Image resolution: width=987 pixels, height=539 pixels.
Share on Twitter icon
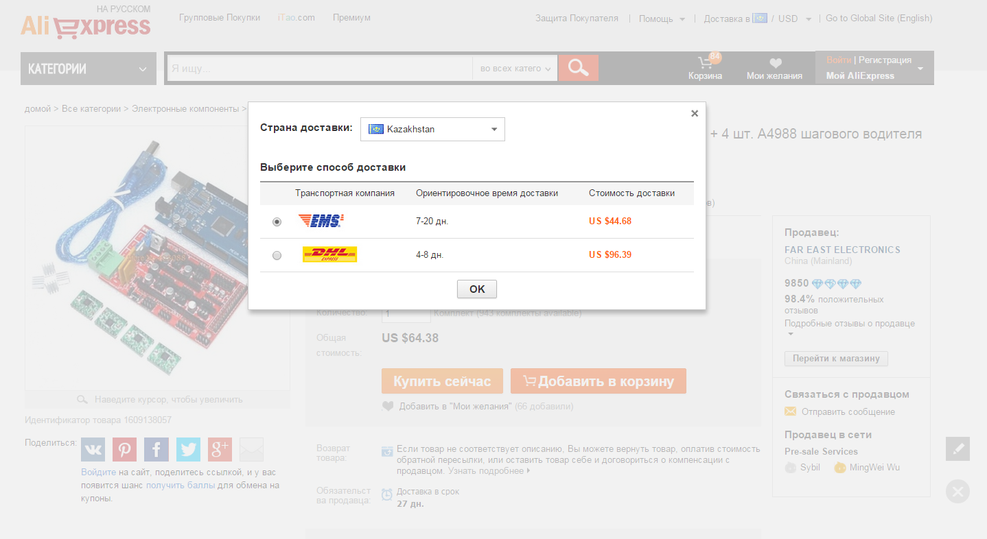pyautogui.click(x=188, y=449)
